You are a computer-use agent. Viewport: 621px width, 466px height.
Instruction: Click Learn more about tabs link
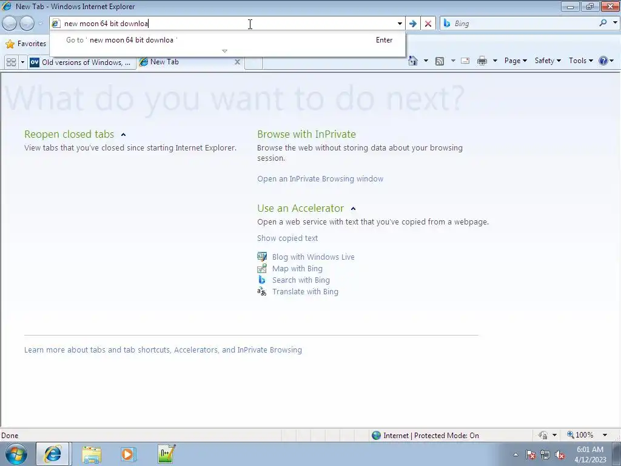pos(163,350)
